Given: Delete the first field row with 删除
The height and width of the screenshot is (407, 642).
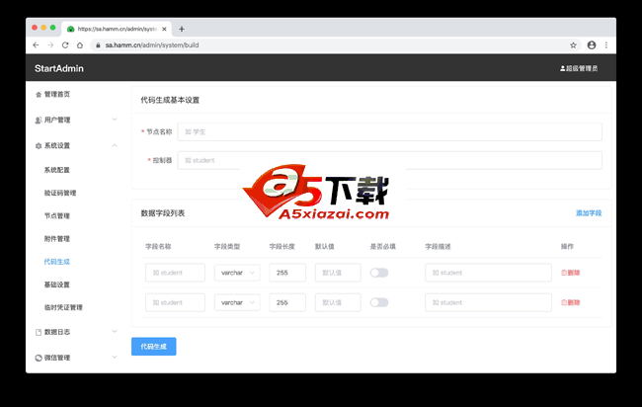Looking at the screenshot, I should point(570,273).
